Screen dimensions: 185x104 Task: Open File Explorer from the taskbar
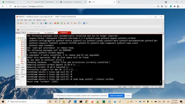pyautogui.click(x=64, y=101)
